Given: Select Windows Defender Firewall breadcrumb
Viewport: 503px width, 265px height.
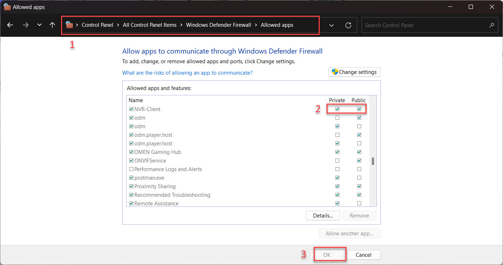Looking at the screenshot, I should 219,25.
